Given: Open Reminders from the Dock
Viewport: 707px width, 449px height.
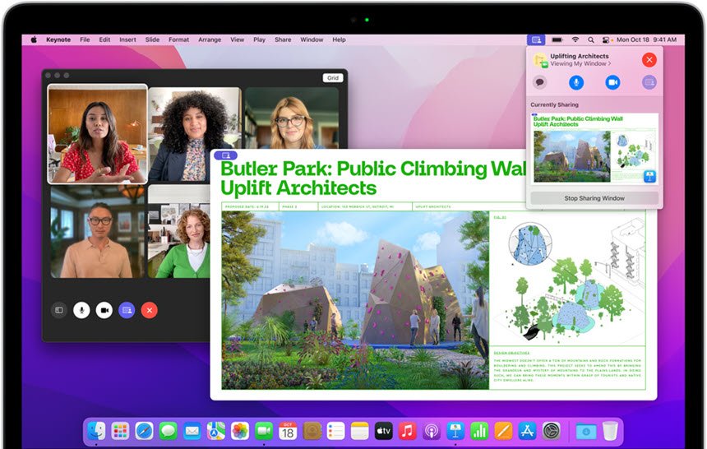Looking at the screenshot, I should tap(336, 432).
